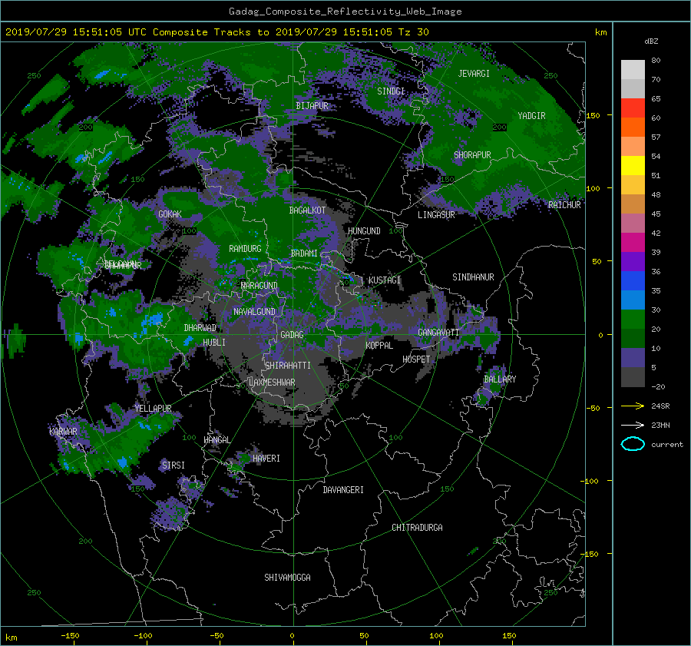Click the KUSTAGI city label
The height and width of the screenshot is (646, 691).
[x=385, y=280]
